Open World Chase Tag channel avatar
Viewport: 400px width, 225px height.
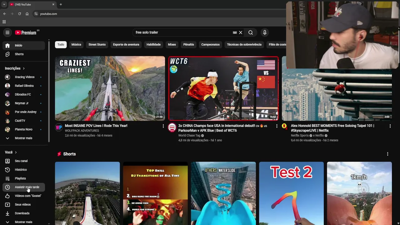click(x=172, y=127)
